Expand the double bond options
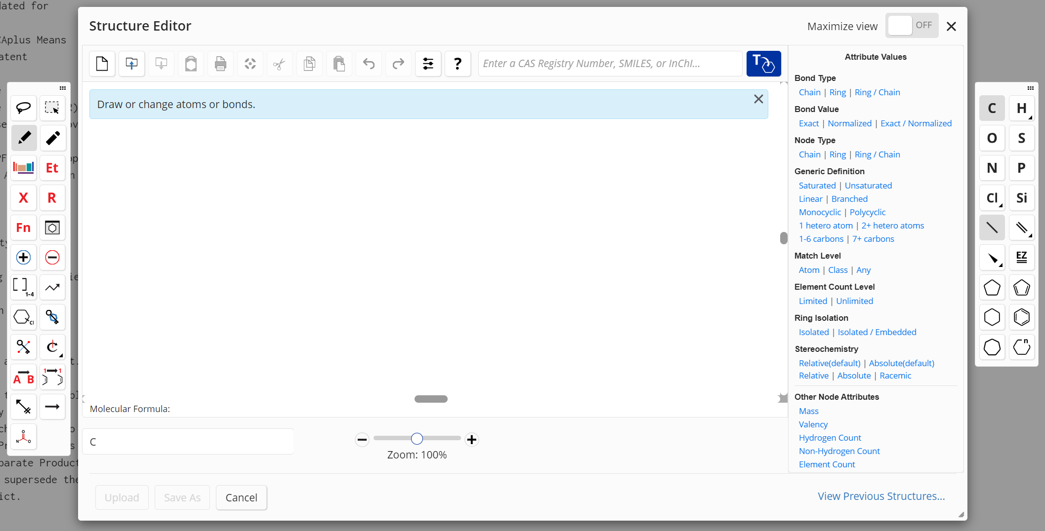The width and height of the screenshot is (1045, 531). click(x=1030, y=235)
